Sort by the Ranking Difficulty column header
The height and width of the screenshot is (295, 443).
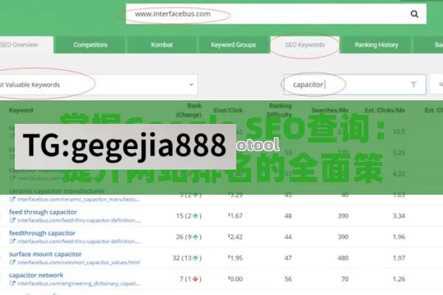coord(279,110)
